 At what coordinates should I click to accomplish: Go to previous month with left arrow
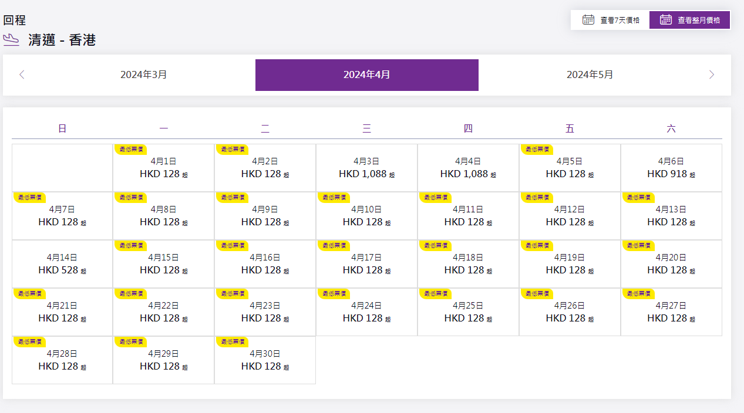[x=22, y=75]
